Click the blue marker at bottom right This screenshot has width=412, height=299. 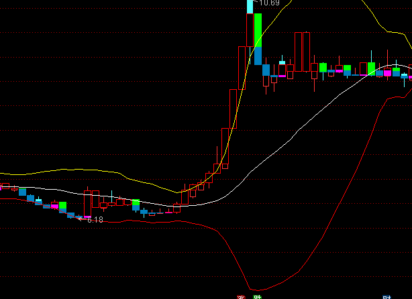tap(387, 296)
